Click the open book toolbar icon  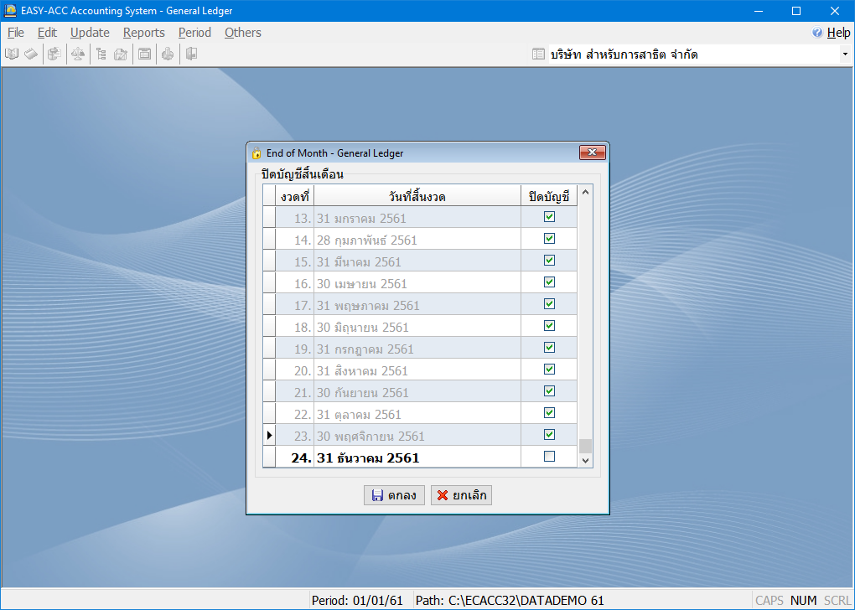pos(12,54)
